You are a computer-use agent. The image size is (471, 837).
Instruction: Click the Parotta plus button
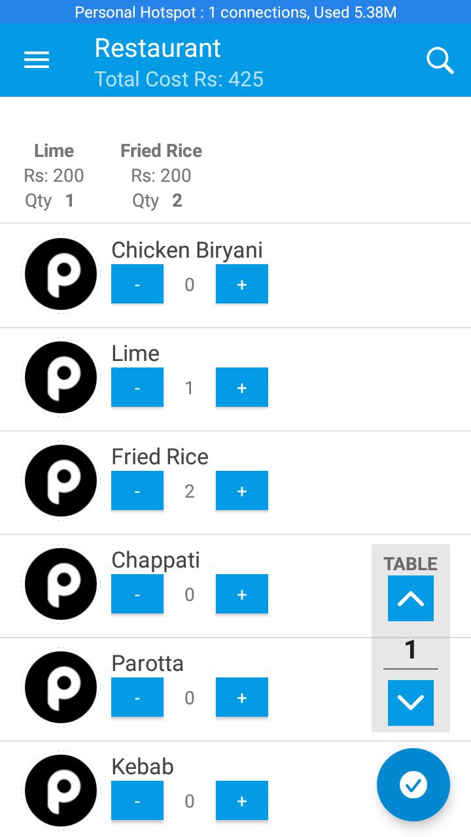tap(242, 697)
